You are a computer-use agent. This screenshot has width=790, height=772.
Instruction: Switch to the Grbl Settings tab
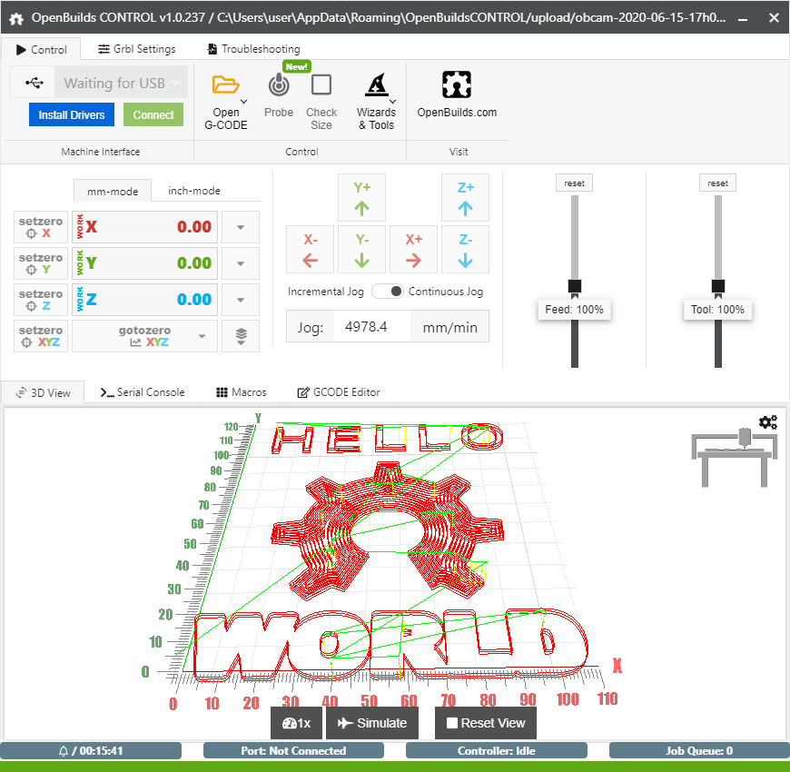pos(137,49)
